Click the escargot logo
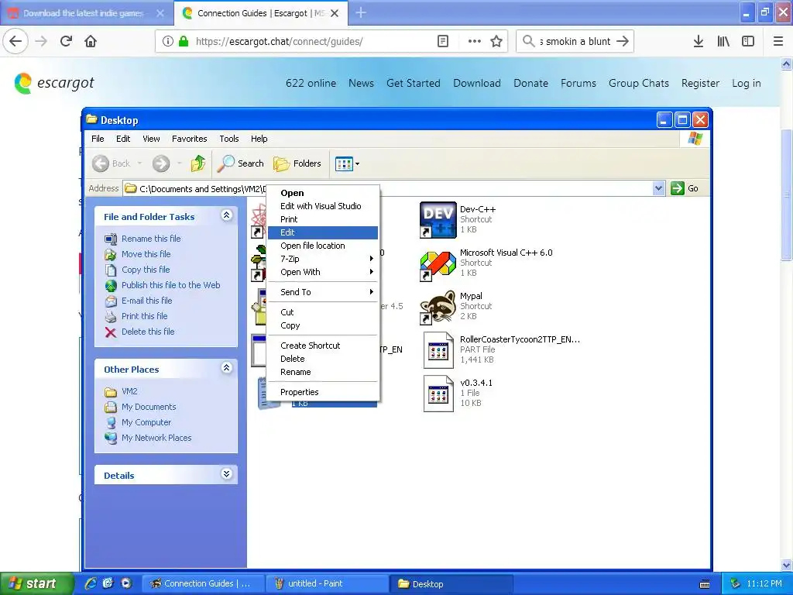 54,83
